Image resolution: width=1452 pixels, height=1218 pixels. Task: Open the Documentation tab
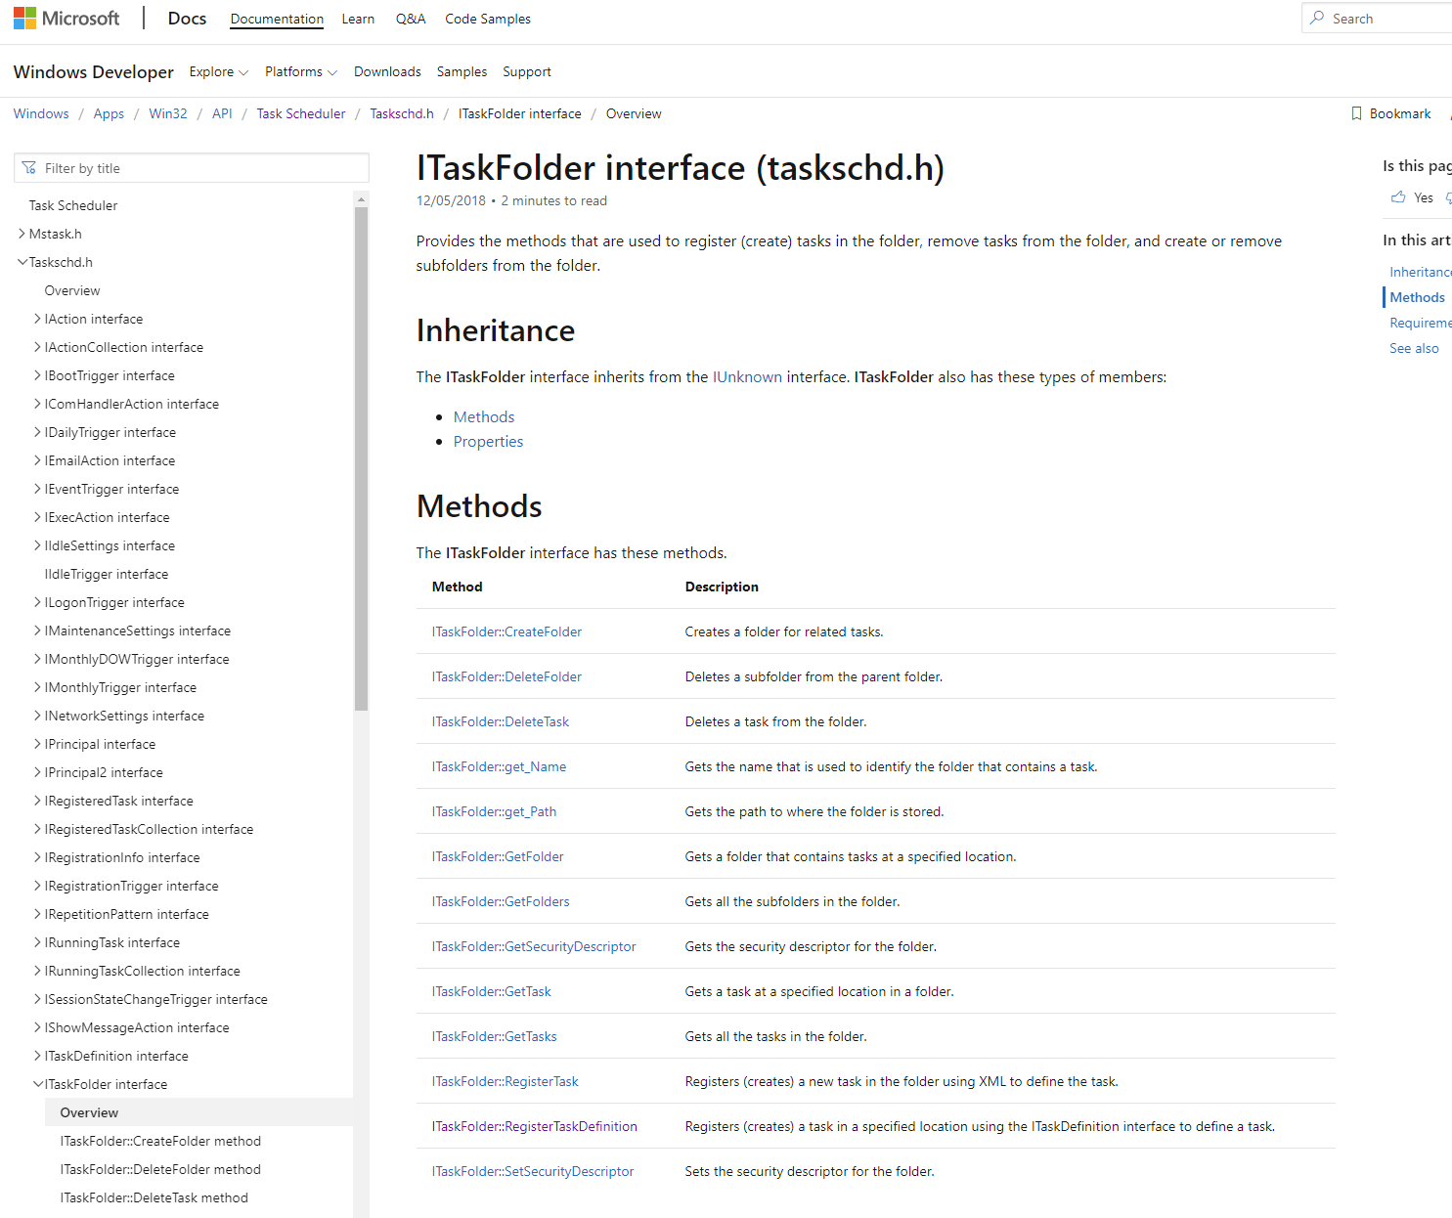click(277, 19)
